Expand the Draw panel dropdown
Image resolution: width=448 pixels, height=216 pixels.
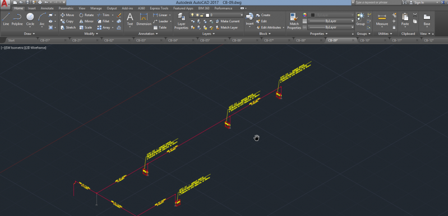pyautogui.click(x=29, y=34)
